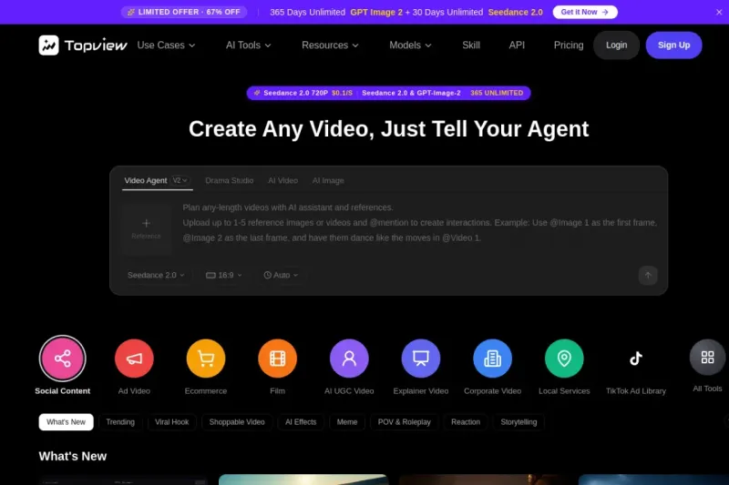Click into the video prompt text area
The height and width of the screenshot is (485, 729).
pos(419,223)
